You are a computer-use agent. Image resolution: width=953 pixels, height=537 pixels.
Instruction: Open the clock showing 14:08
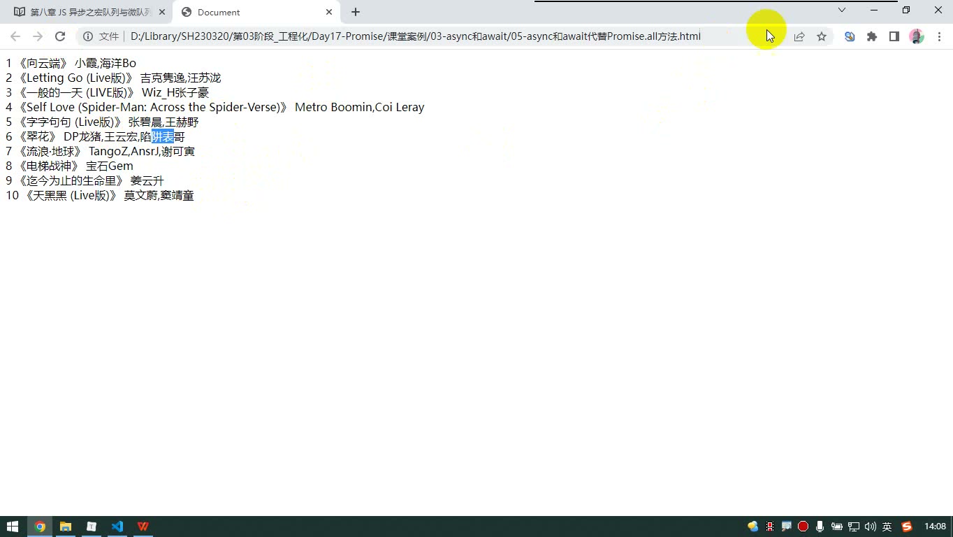coord(935,527)
